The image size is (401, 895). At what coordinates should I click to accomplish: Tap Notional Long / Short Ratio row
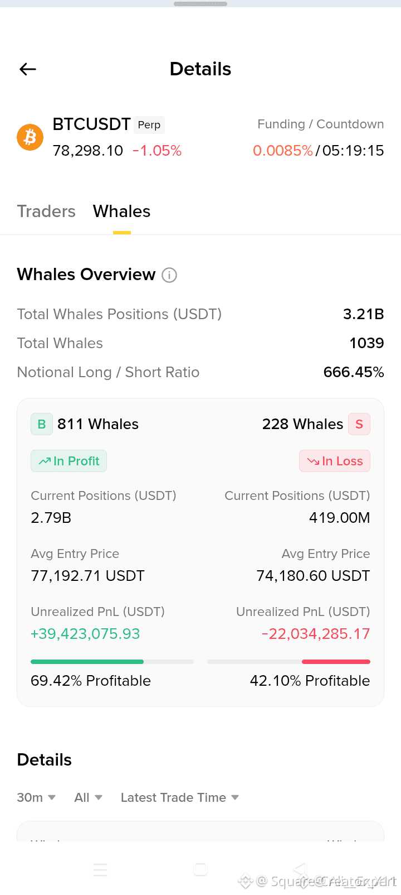200,372
